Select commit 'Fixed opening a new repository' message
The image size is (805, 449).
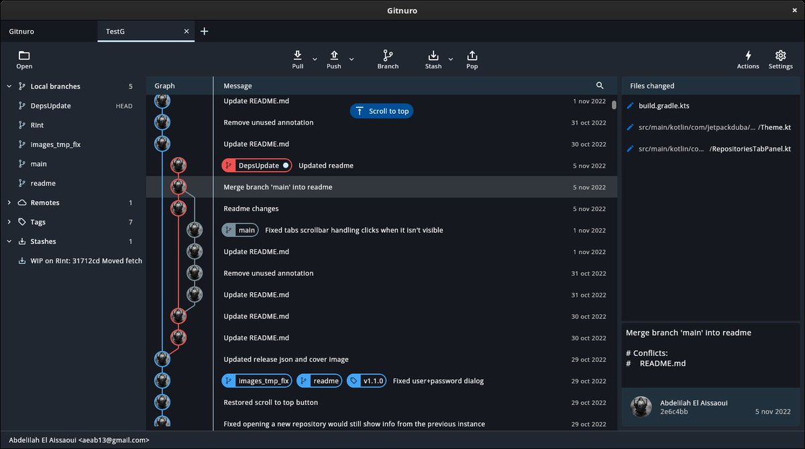[x=354, y=424]
